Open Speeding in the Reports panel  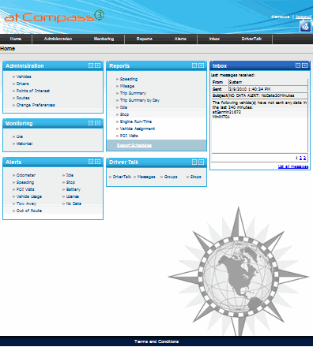click(x=129, y=79)
